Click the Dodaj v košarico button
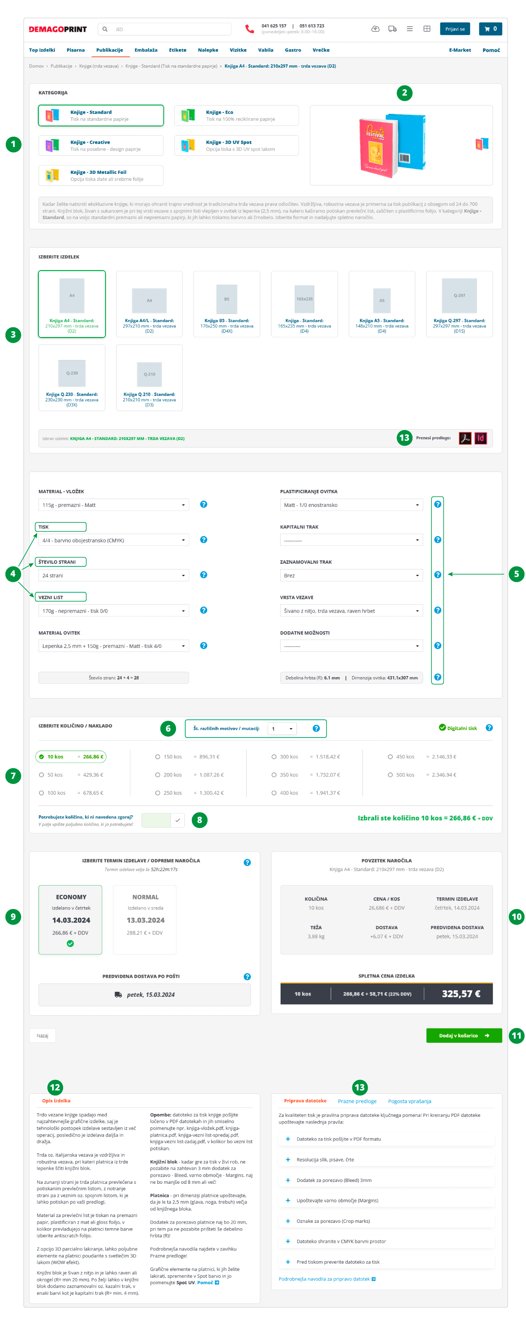 (463, 1035)
